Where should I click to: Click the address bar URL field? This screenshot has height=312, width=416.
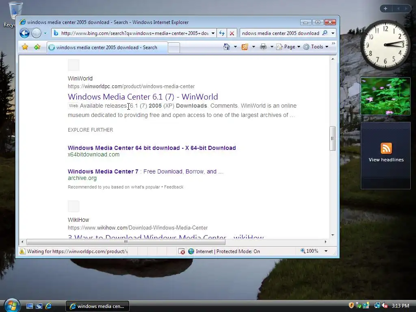(134, 33)
